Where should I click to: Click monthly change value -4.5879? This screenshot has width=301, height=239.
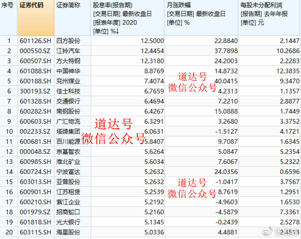(x=227, y=212)
